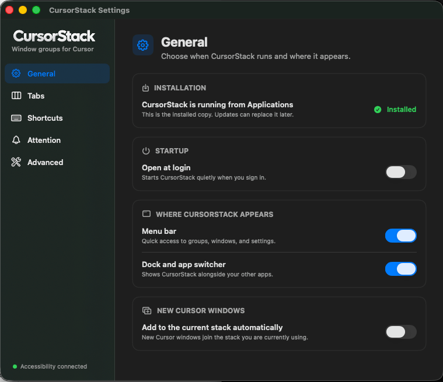Click the columns icon next to Tabs

click(16, 96)
